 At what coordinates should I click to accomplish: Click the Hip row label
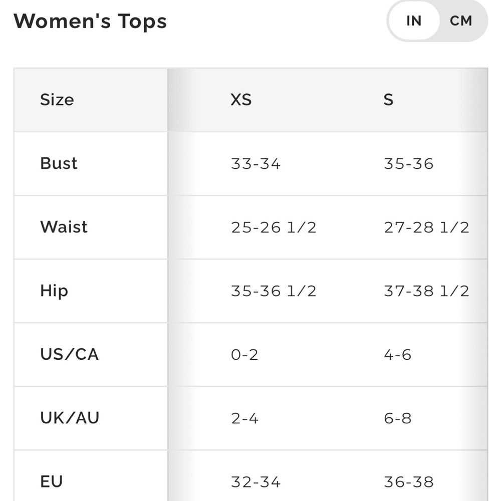pos(54,291)
